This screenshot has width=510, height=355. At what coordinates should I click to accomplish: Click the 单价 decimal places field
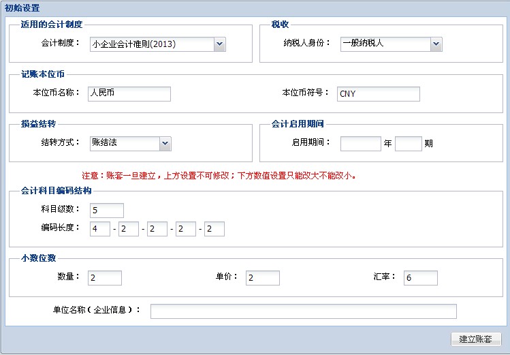coord(263,277)
